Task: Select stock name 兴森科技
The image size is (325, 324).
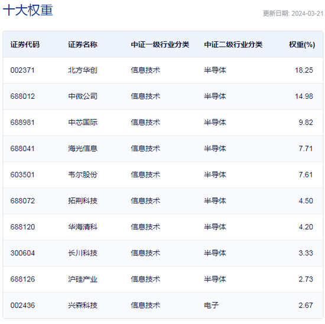Action: tap(83, 305)
